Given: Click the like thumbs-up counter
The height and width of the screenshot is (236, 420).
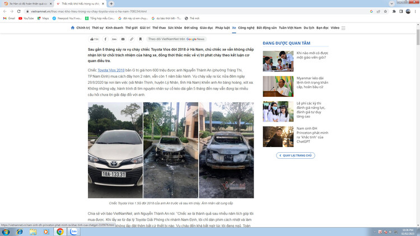Looking at the screenshot, I should [94, 39].
